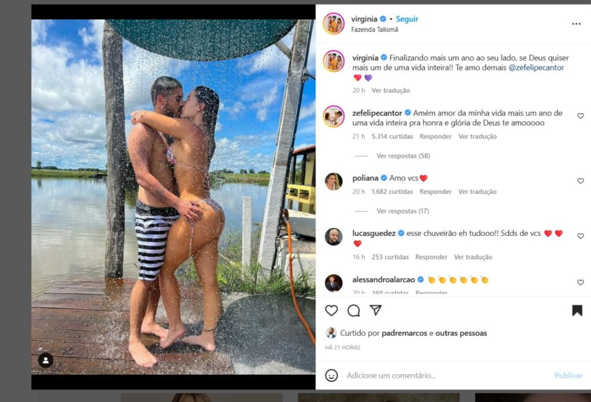This screenshot has width=591, height=402.
Task: Open the emoji picker smiley icon
Action: 331,375
